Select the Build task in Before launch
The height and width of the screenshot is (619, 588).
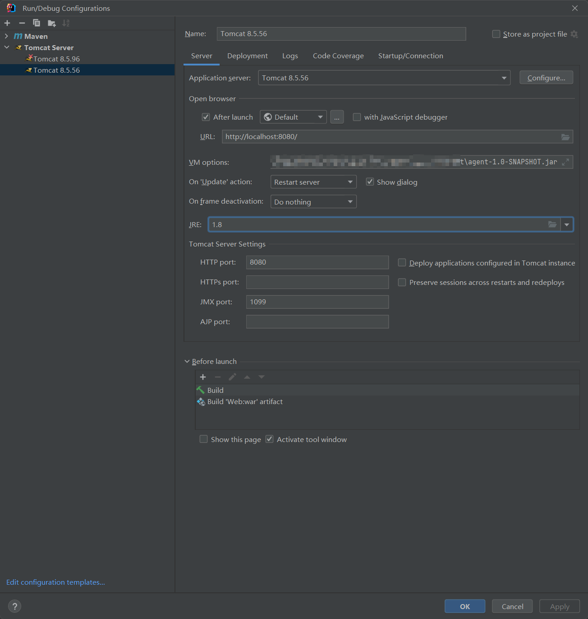tap(387, 390)
